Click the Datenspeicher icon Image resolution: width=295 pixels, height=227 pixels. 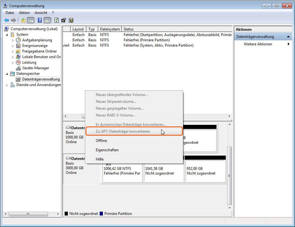[12, 74]
